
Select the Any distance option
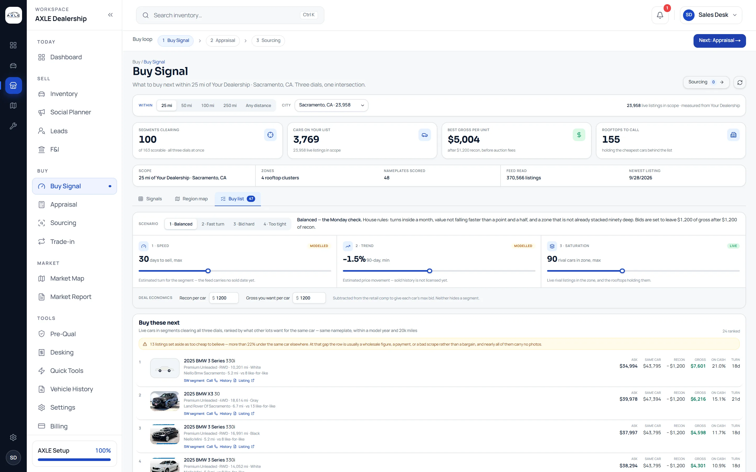(258, 105)
